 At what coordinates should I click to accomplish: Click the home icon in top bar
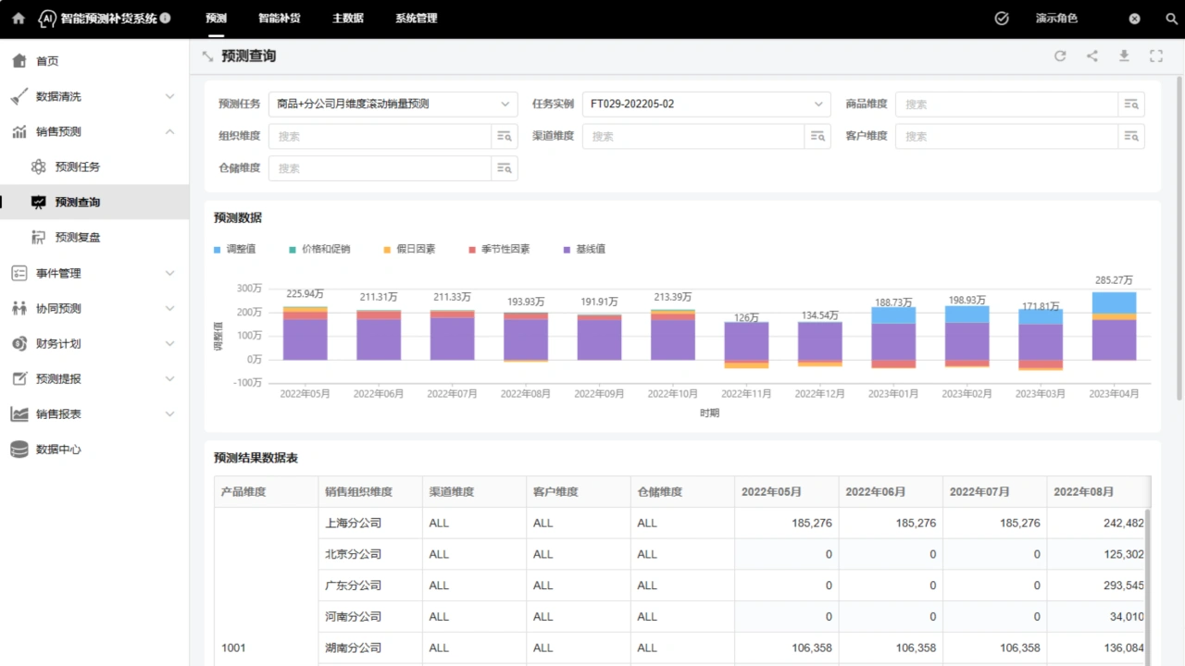pos(19,18)
